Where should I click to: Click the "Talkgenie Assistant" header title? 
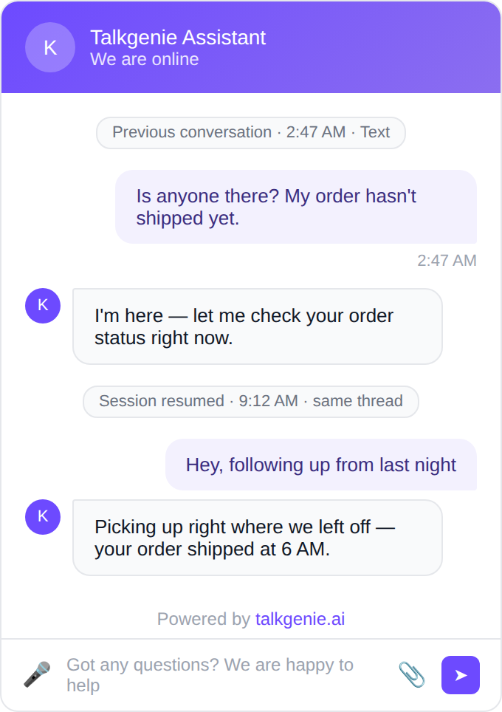click(x=178, y=37)
